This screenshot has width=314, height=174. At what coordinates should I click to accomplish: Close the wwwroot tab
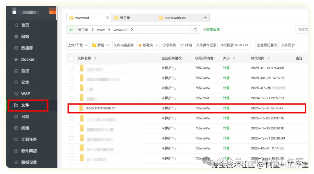click(107, 18)
